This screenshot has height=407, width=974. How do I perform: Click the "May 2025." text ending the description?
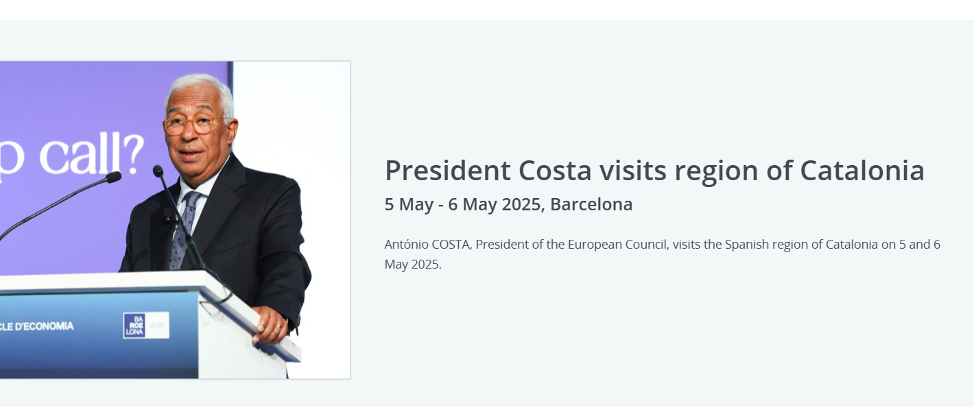point(413,264)
